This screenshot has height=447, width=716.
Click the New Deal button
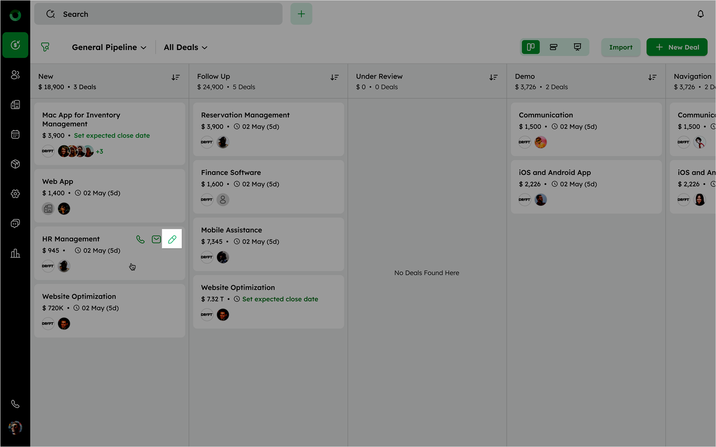(x=677, y=47)
